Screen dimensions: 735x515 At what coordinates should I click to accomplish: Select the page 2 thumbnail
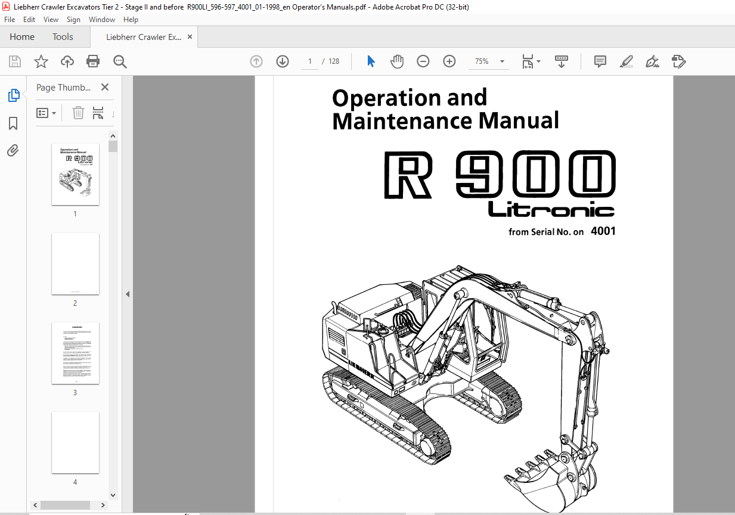[x=75, y=263]
